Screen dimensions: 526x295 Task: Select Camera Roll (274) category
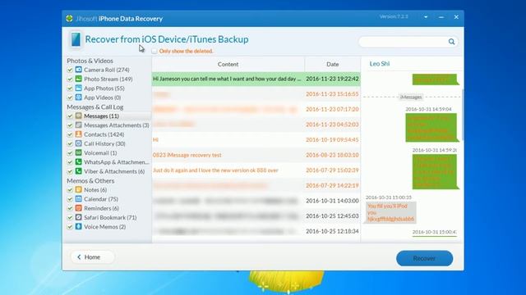[x=106, y=70]
